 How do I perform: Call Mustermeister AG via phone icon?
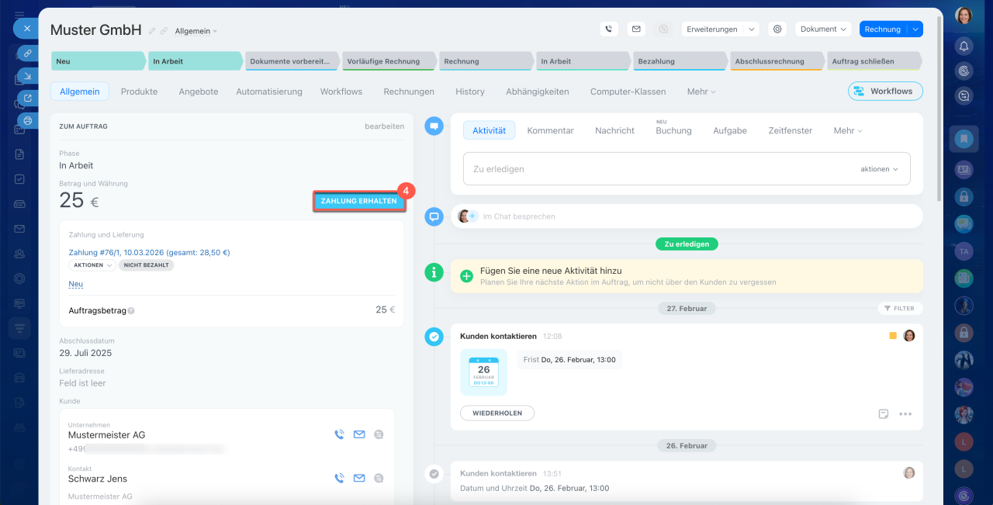point(339,434)
